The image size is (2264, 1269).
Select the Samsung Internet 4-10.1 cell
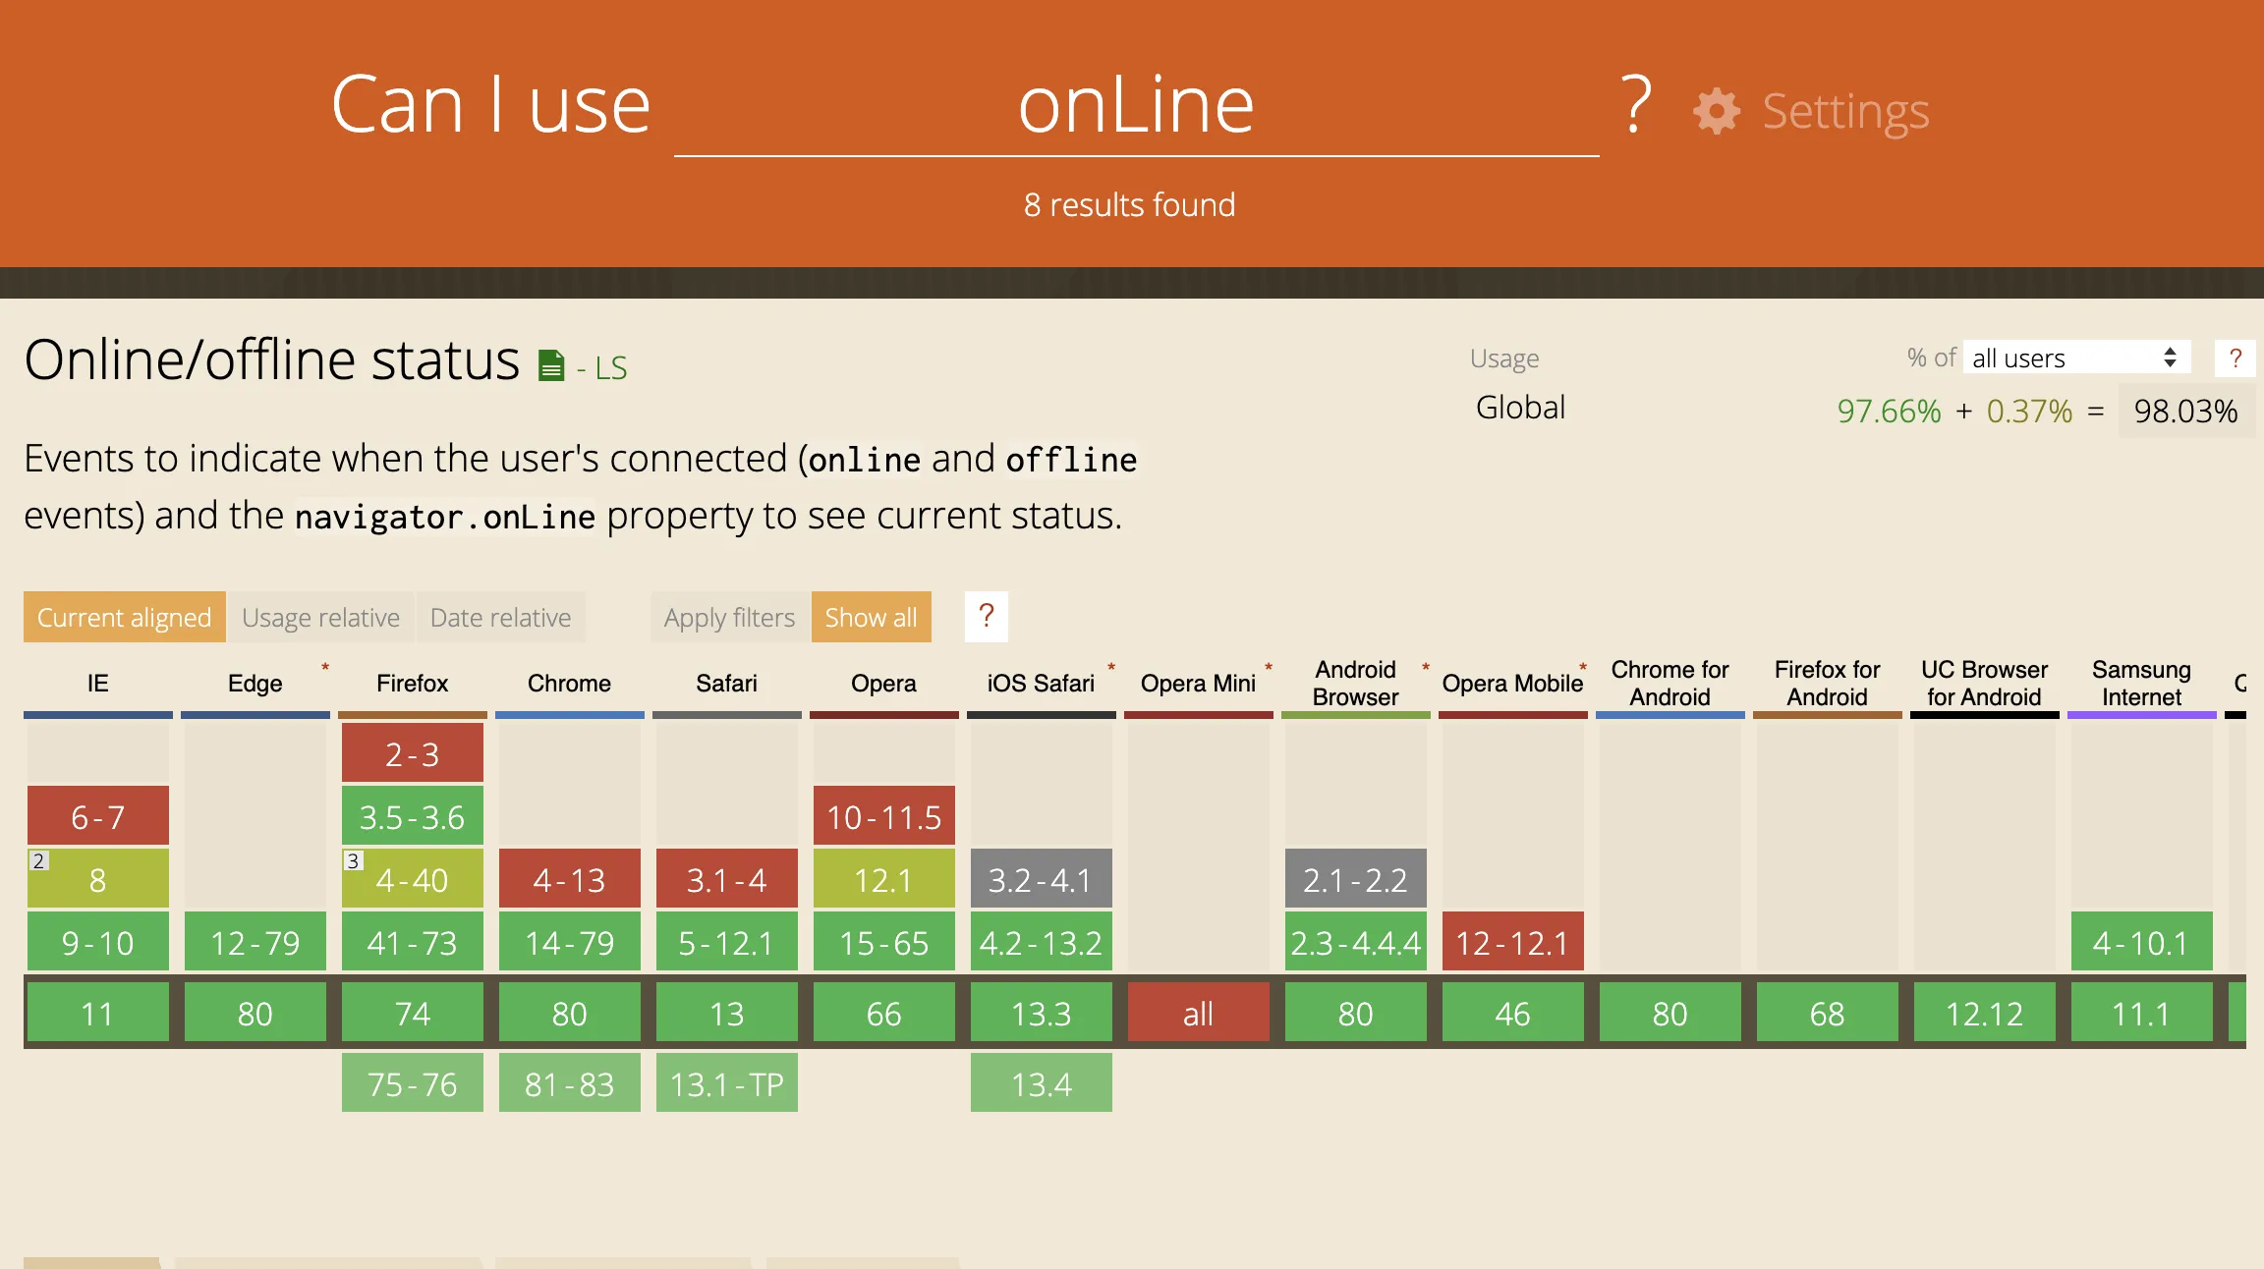[x=2142, y=941]
